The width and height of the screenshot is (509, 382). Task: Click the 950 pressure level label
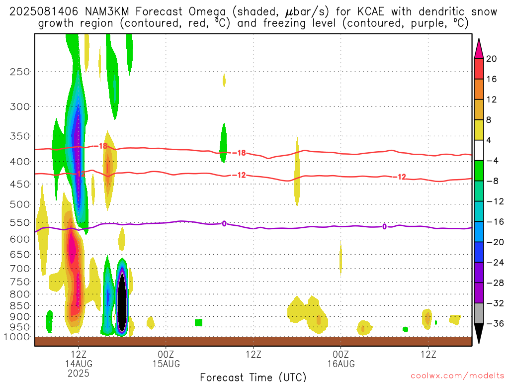click(20, 327)
